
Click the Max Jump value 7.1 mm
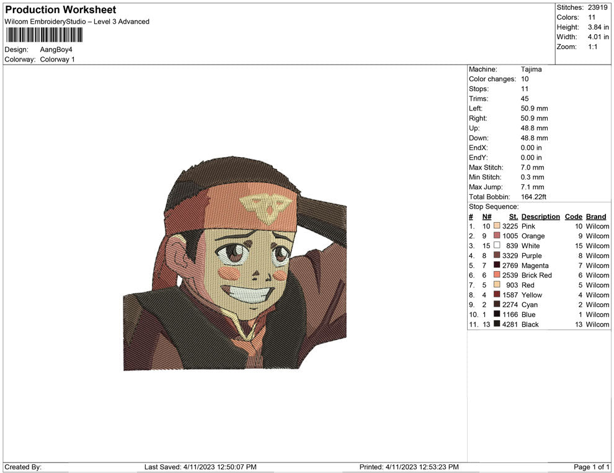(x=532, y=187)
